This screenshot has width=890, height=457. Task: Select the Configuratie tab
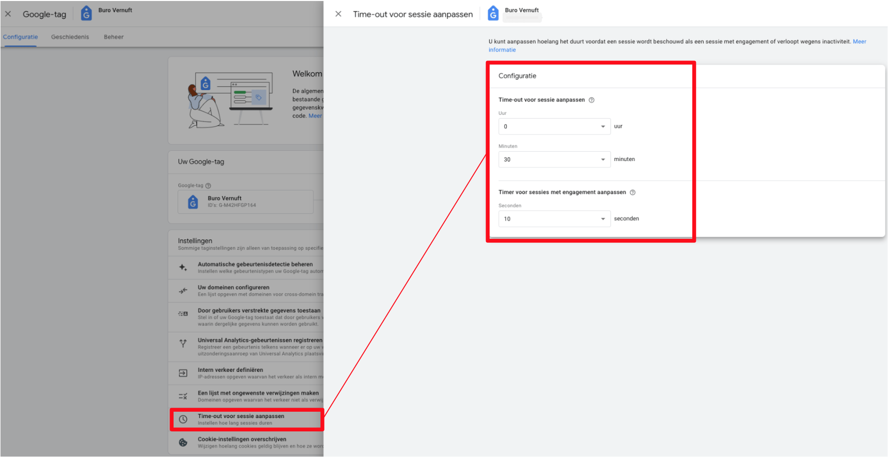20,37
